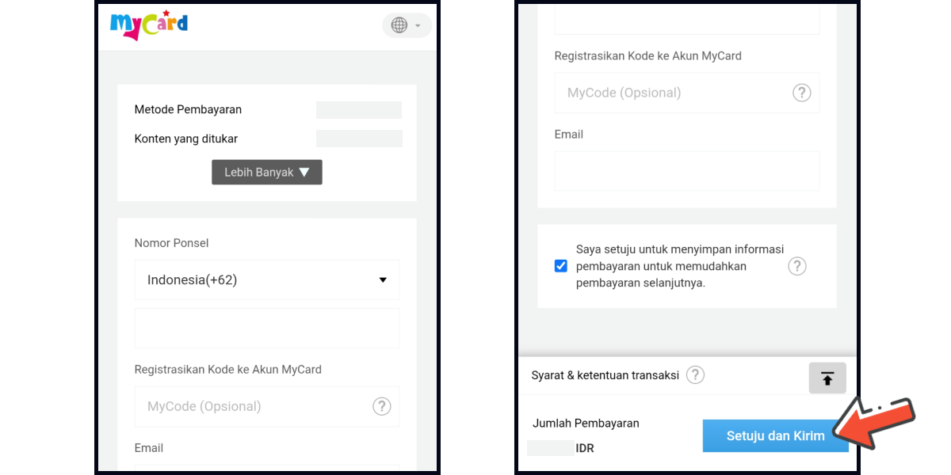Screen dimensions: 951x475
Task: Open Syarat & ketentuan transaksi text
Action: tap(605, 375)
